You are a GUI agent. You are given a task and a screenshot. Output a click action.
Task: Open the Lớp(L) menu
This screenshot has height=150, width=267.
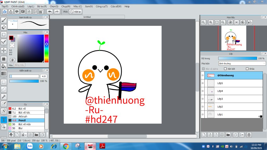click(x=31, y=6)
